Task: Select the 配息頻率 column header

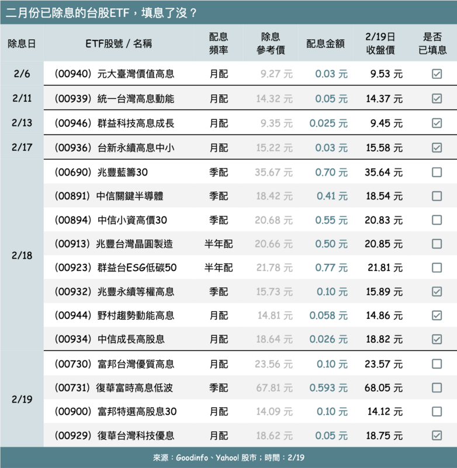Action: pos(219,43)
